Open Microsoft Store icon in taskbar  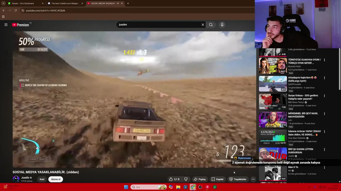pos(185,187)
